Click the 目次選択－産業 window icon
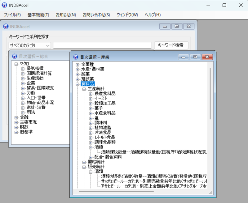Image resolution: width=248 pixels, height=203 pixels. pos(76,57)
